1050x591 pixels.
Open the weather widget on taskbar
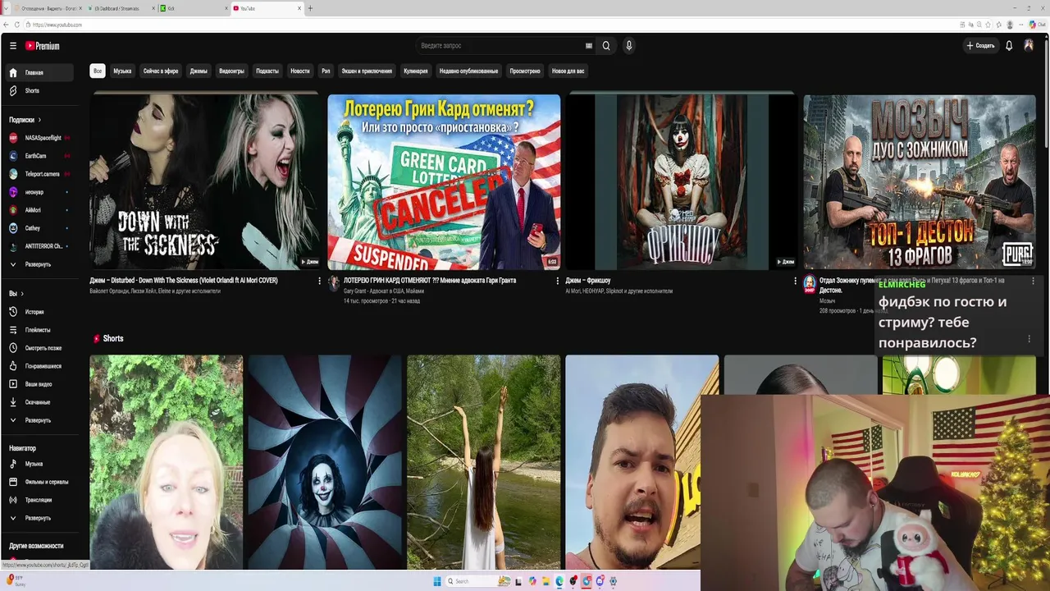tap(15, 581)
